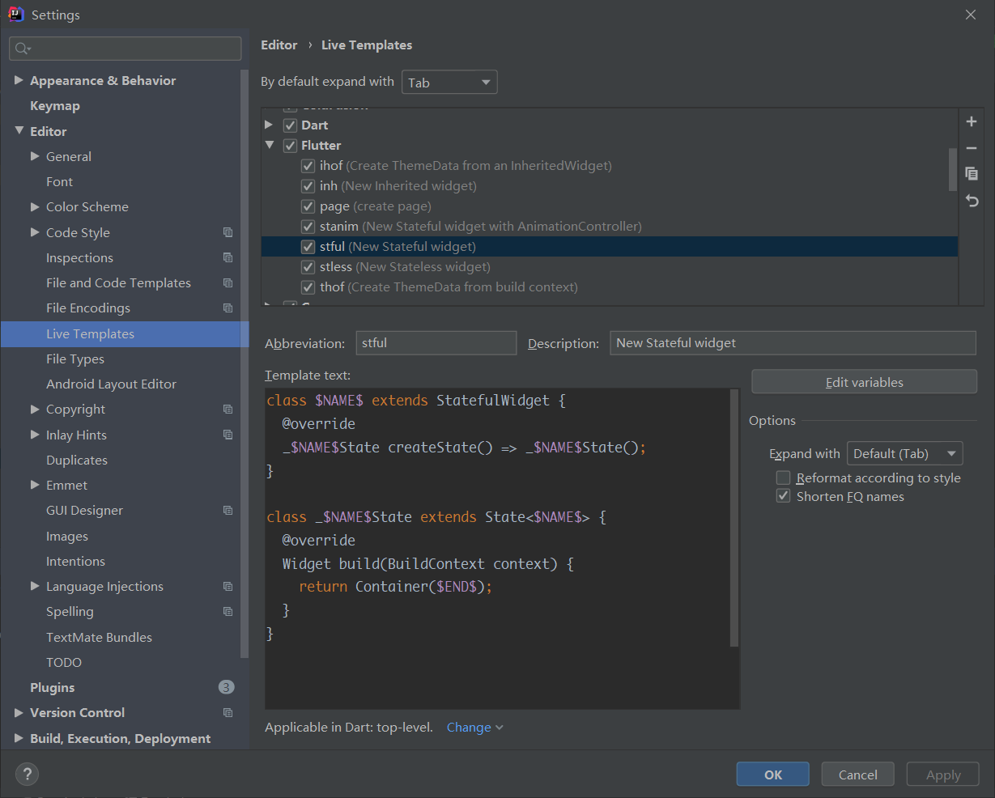This screenshot has width=995, height=798.
Task: Uncheck the ihof template checkbox
Action: click(308, 166)
